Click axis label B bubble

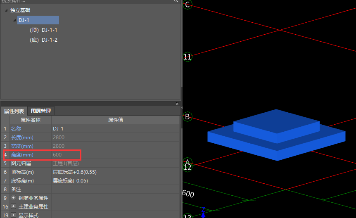coord(187,117)
